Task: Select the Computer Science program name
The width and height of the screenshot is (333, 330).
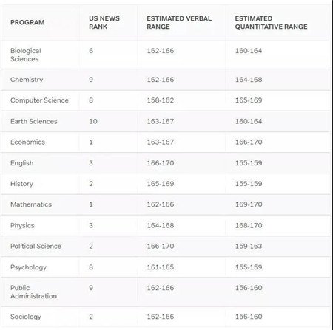Action: click(39, 100)
